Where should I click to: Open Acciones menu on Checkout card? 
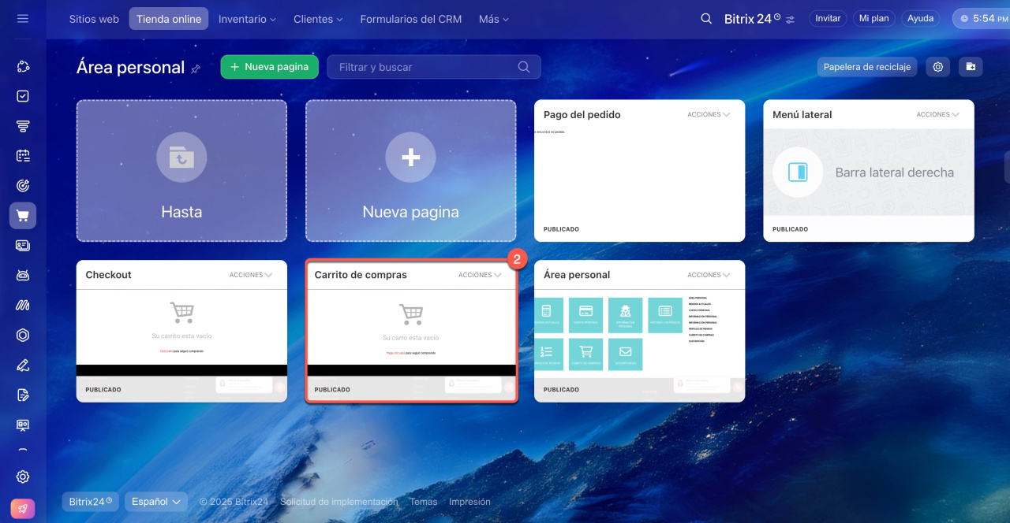pyautogui.click(x=251, y=275)
